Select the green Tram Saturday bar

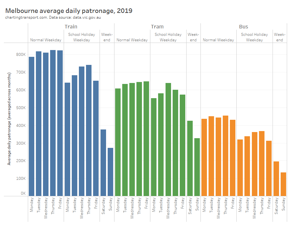tap(190, 158)
